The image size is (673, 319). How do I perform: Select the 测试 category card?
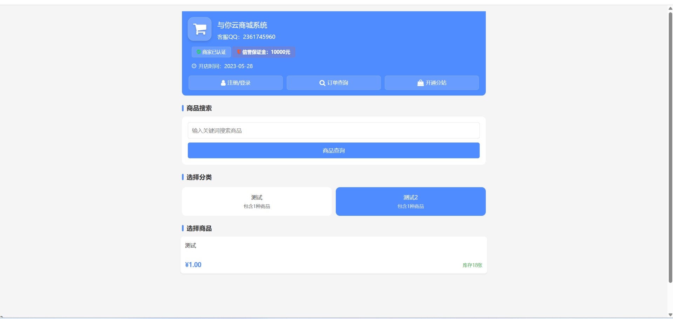(257, 201)
